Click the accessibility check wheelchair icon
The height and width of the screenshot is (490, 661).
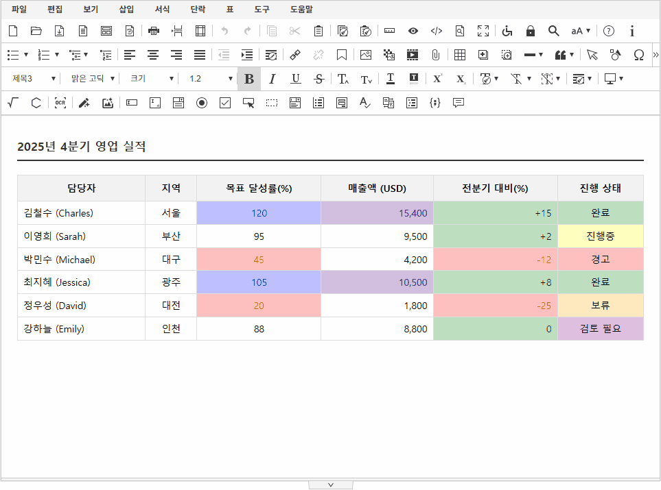tap(507, 31)
